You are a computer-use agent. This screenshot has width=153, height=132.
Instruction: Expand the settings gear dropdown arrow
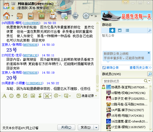coord(92,15)
